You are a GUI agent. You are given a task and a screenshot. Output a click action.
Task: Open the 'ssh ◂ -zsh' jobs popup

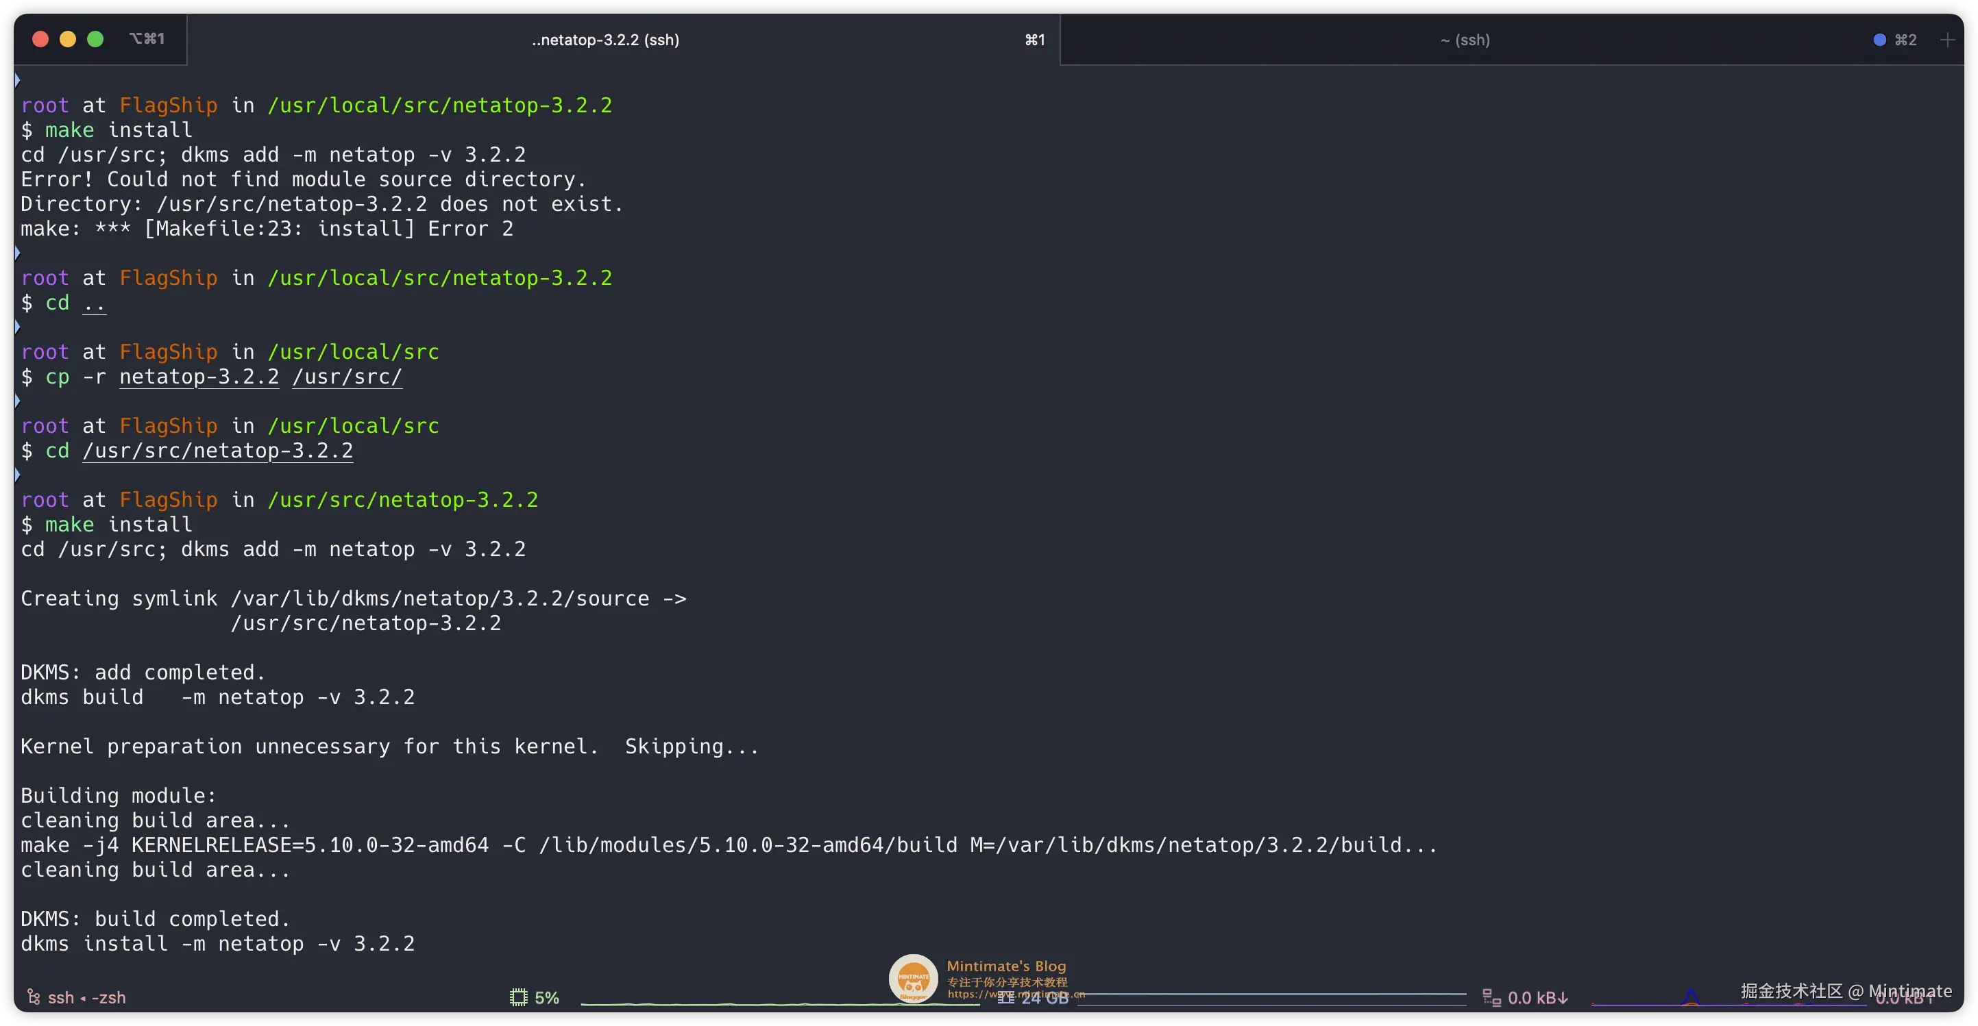(x=86, y=998)
